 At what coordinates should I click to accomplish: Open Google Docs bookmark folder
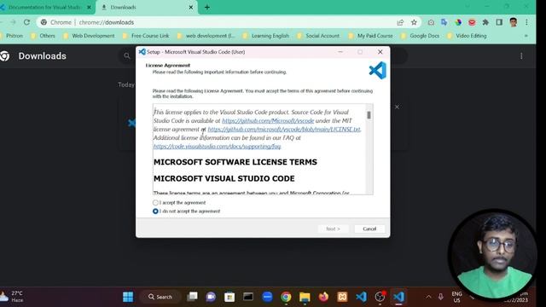(x=420, y=36)
